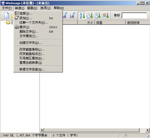Toggle the A-Z sort by name button

point(82,15)
